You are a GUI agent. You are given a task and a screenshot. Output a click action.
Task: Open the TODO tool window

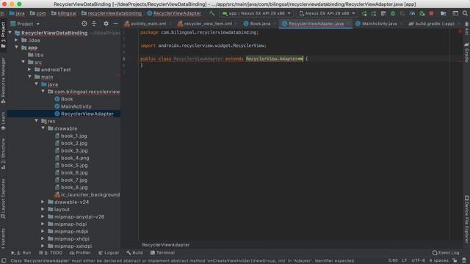pyautogui.click(x=51, y=253)
